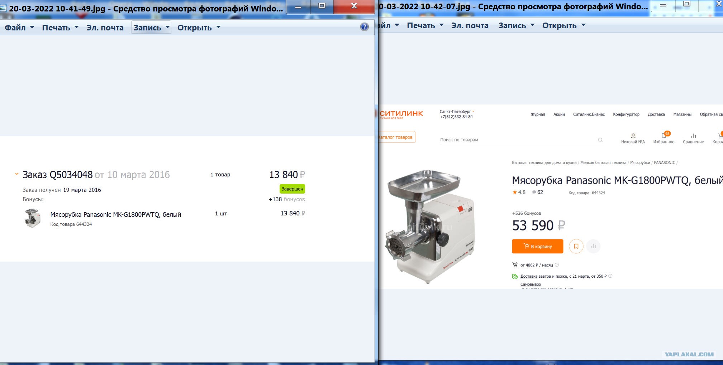The width and height of the screenshot is (723, 365).
Task: Click the order total 13 840 ₽
Action: 287,175
